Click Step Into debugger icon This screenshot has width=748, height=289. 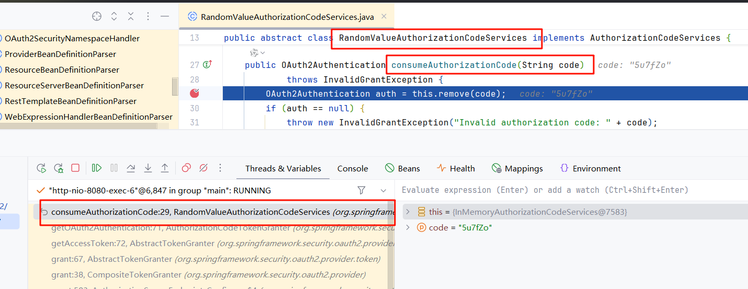pyautogui.click(x=148, y=168)
